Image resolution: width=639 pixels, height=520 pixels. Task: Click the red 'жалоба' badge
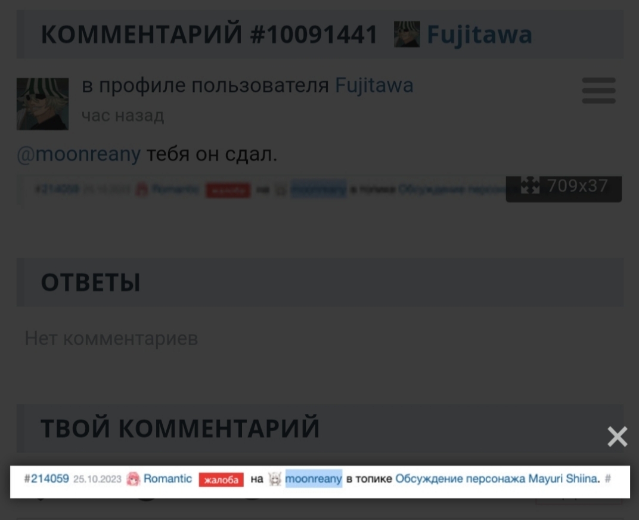221,479
